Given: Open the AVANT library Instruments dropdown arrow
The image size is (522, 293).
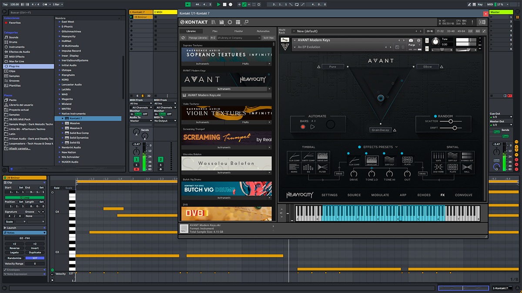Looking at the screenshot, I should click(270, 89).
